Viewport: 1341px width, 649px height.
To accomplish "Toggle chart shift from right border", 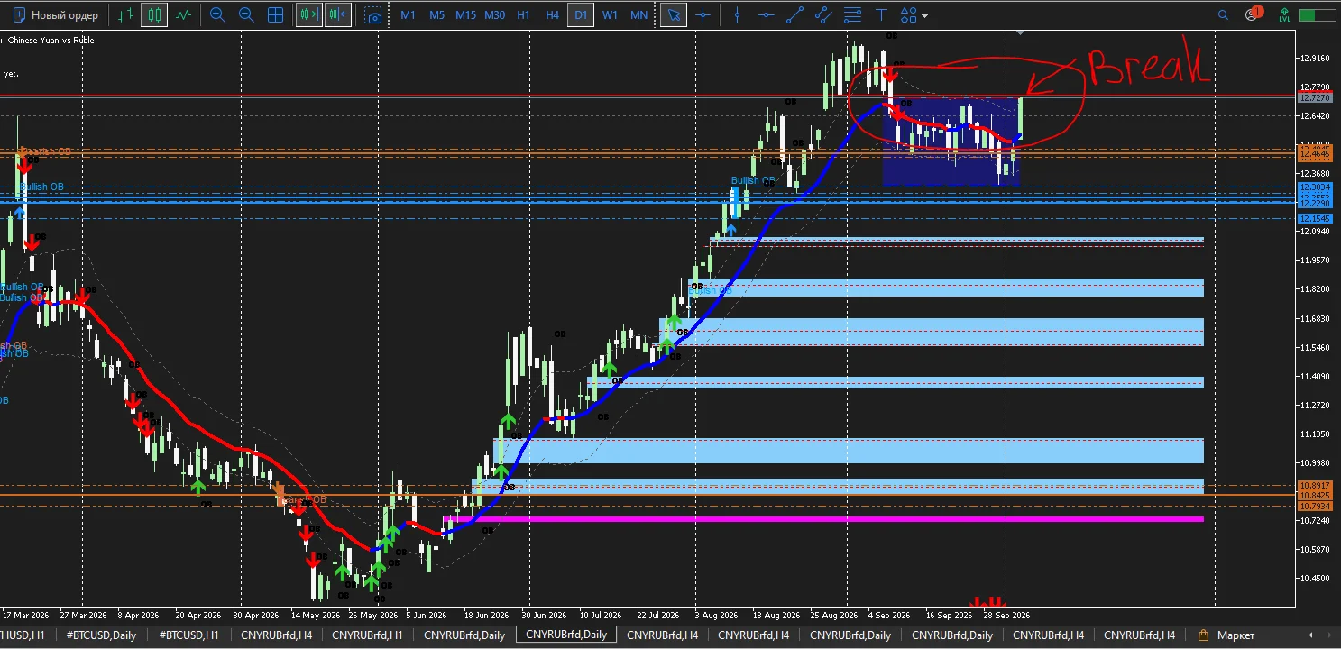I will pyautogui.click(x=338, y=15).
